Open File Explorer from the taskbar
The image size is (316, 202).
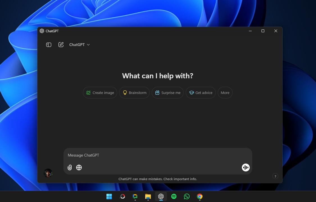click(148, 196)
